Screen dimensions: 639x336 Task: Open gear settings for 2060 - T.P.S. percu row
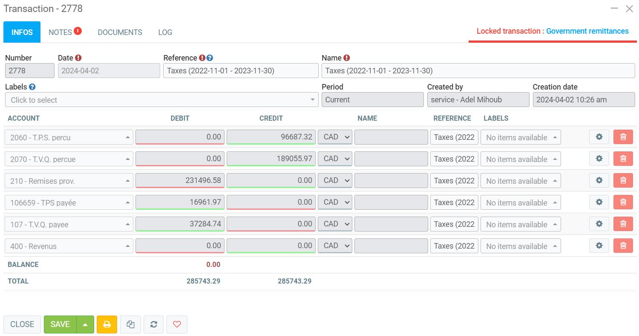tap(599, 137)
